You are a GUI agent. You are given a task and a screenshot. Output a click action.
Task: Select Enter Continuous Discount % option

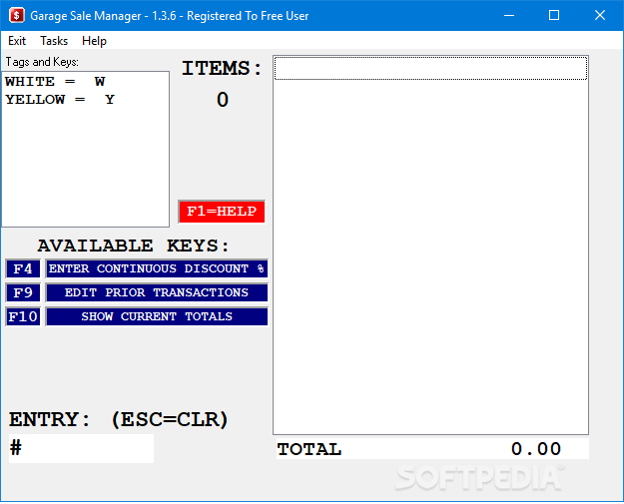pos(157,268)
